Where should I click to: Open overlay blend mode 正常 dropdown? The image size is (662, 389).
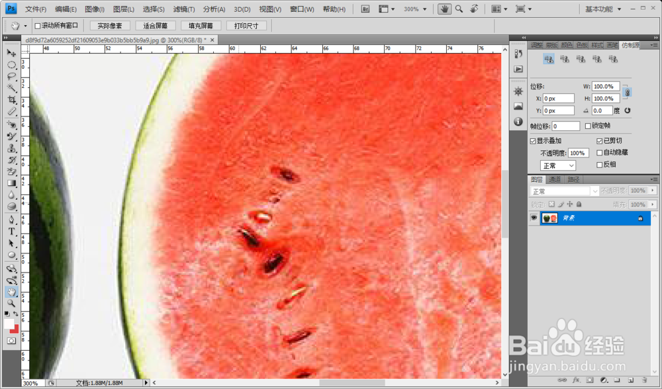(x=557, y=165)
